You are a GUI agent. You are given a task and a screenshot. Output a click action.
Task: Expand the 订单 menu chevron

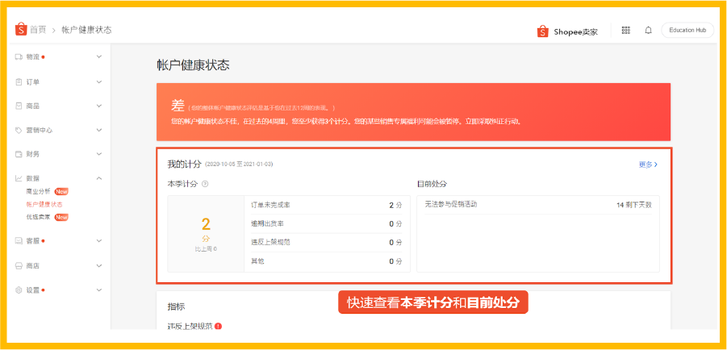click(98, 82)
